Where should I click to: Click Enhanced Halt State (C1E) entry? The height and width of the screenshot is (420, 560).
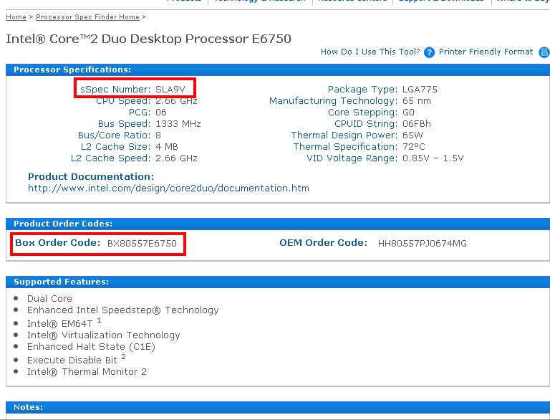pyautogui.click(x=91, y=346)
